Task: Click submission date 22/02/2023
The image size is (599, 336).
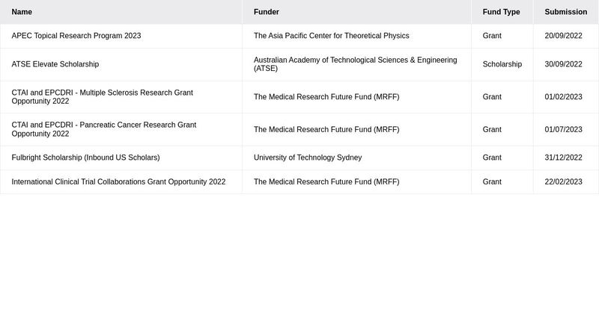Action: click(x=563, y=181)
